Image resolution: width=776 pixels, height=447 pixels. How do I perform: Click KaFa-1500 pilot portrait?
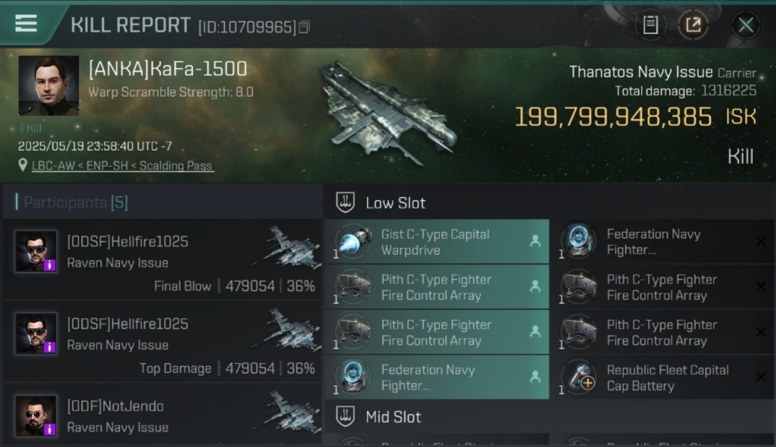pos(48,85)
